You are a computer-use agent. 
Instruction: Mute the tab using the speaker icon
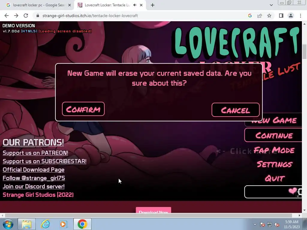click(135, 5)
